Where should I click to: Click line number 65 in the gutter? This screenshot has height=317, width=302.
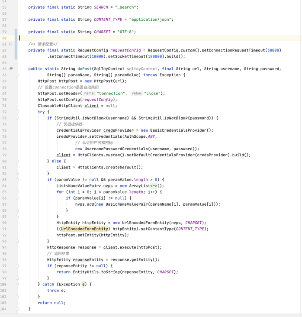(x=4, y=68)
